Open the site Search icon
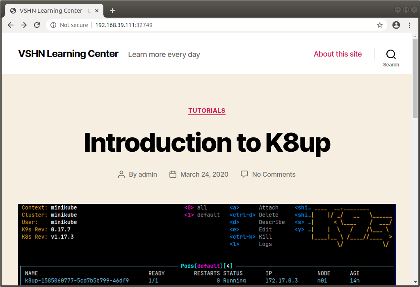 tap(390, 54)
